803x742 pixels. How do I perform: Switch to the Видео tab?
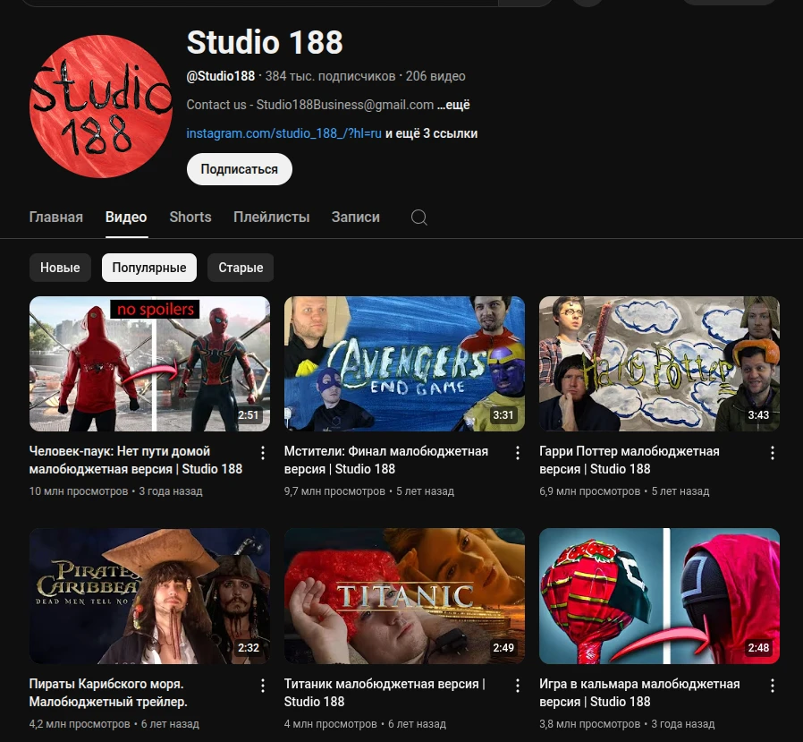click(126, 217)
